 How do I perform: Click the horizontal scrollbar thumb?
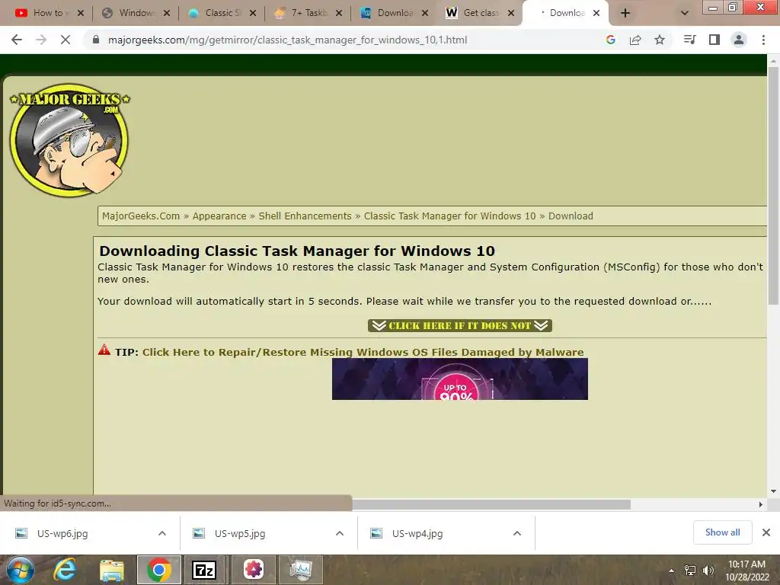pos(491,504)
